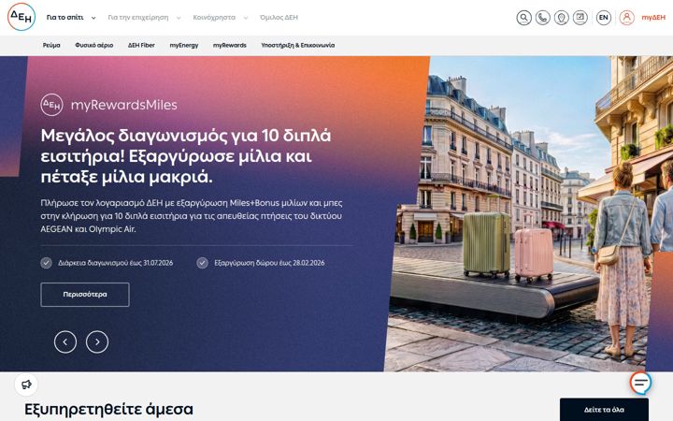Select the 'myEnergy' submenu tab

tap(184, 45)
